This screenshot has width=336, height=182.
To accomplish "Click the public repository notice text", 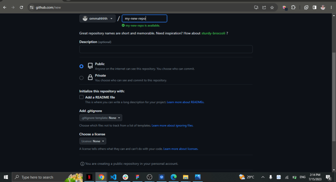I will [131, 164].
